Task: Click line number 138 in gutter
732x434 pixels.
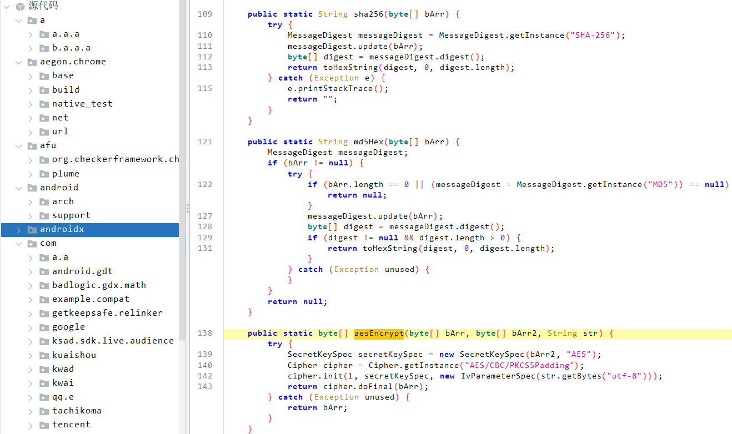Action: coord(205,334)
